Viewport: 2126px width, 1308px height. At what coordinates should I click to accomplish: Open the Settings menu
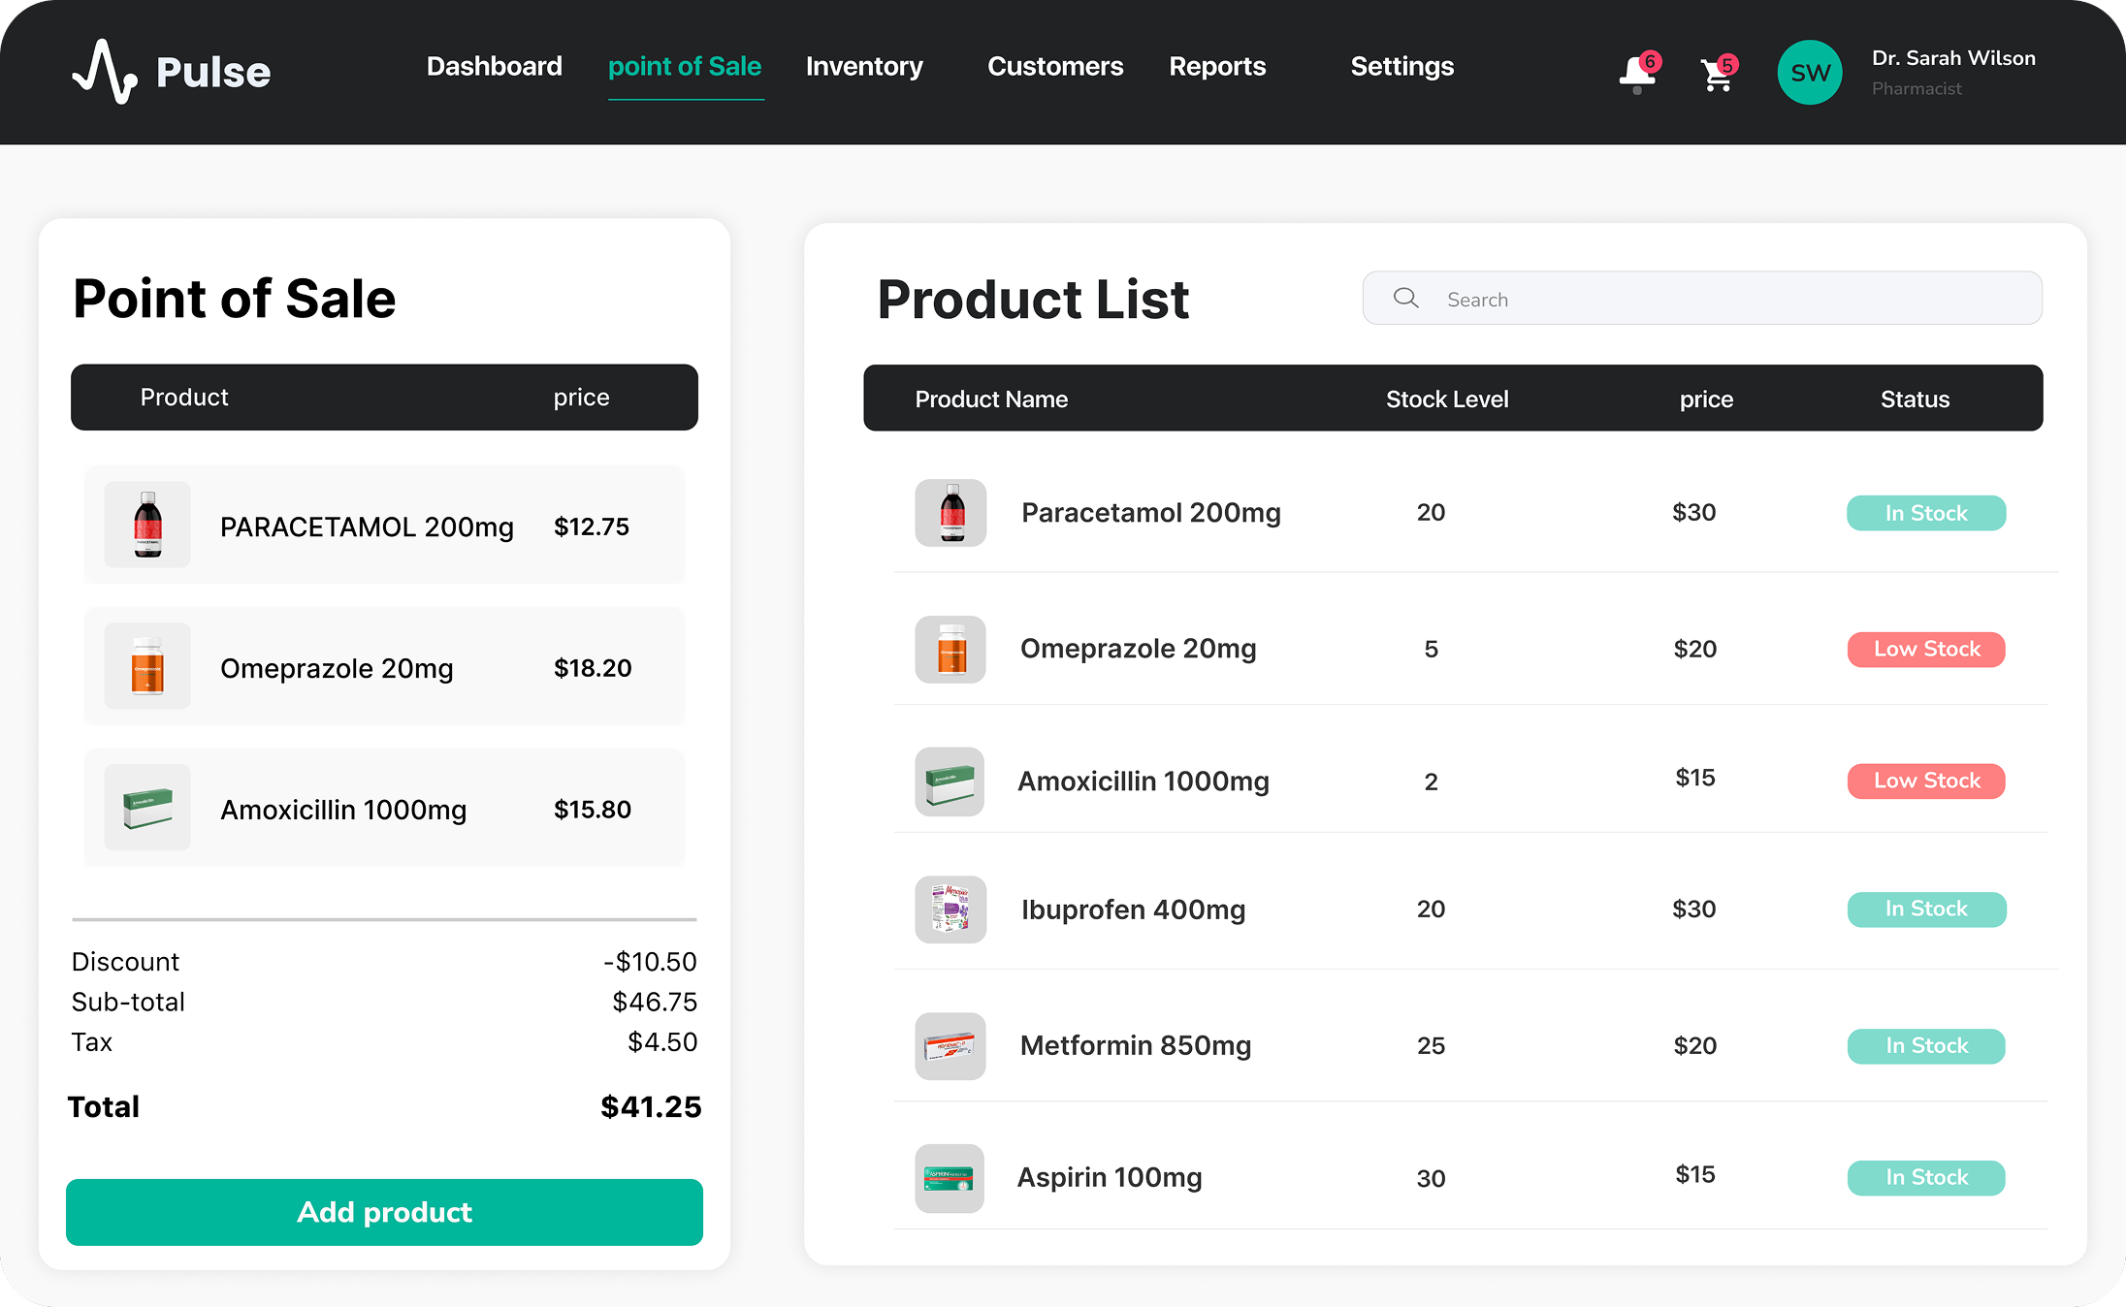[x=1401, y=66]
